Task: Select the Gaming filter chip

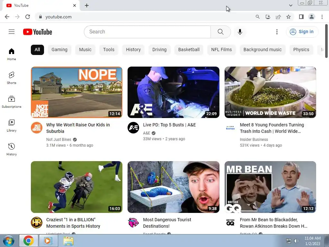Action: (59, 50)
